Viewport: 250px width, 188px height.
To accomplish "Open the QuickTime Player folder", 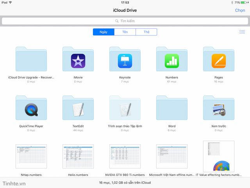I will click(31, 108).
